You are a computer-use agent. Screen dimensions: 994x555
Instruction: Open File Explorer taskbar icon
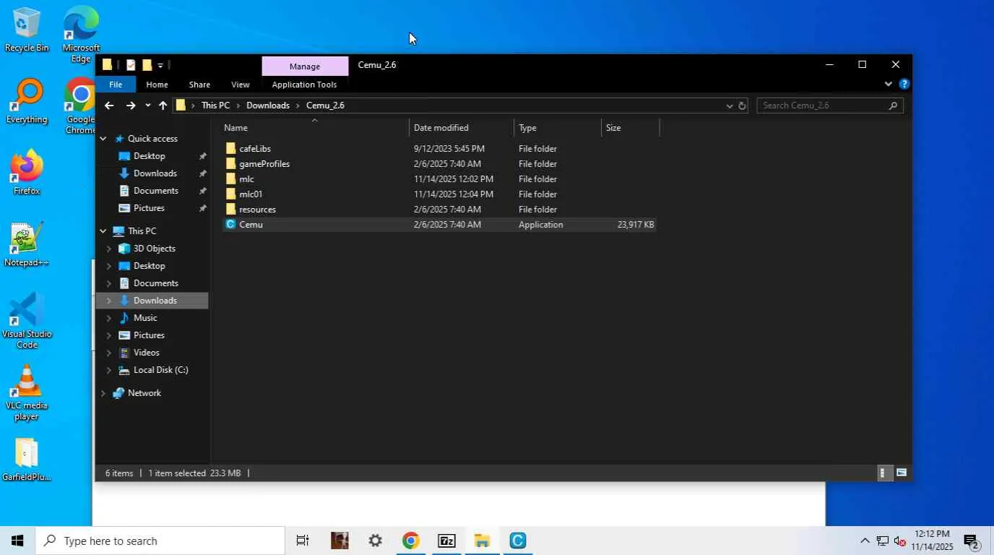[482, 541]
